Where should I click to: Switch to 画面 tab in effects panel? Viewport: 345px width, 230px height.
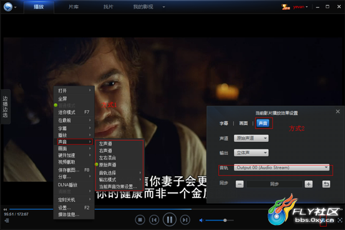[243, 123]
